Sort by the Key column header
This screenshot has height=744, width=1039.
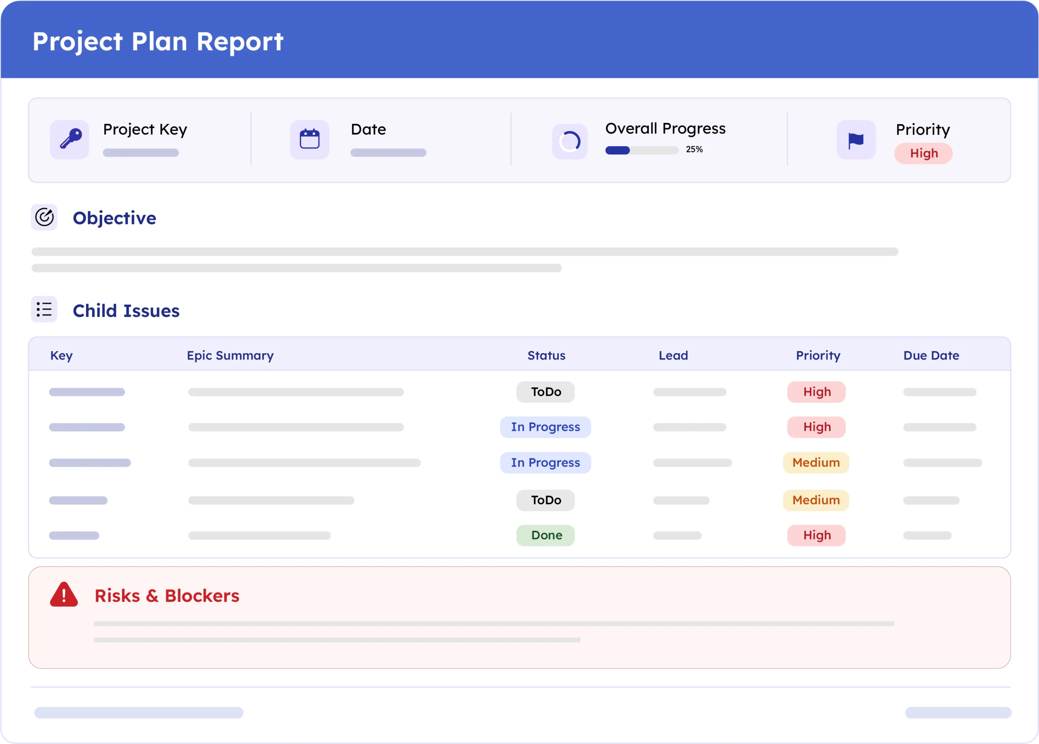61,356
